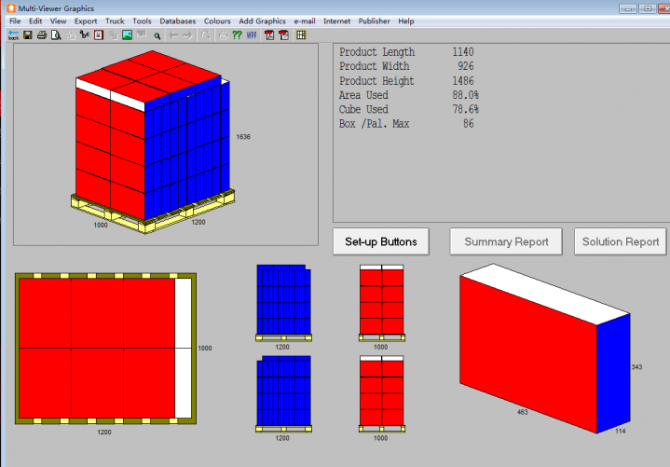Viewport: 670px width, 467px height.
Task: Click the first red PDF export icon
Action: pos(268,35)
